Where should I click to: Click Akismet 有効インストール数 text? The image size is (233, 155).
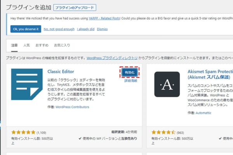click(x=172, y=141)
